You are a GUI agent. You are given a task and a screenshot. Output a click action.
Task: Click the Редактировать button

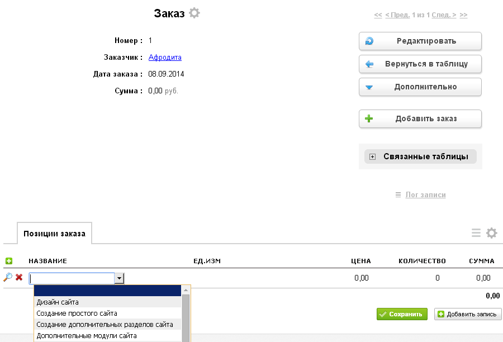420,41
